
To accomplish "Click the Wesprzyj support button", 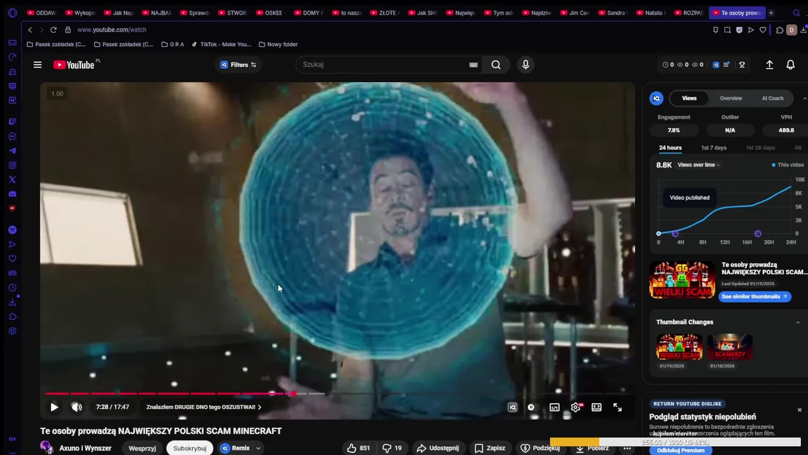I will coord(142,448).
